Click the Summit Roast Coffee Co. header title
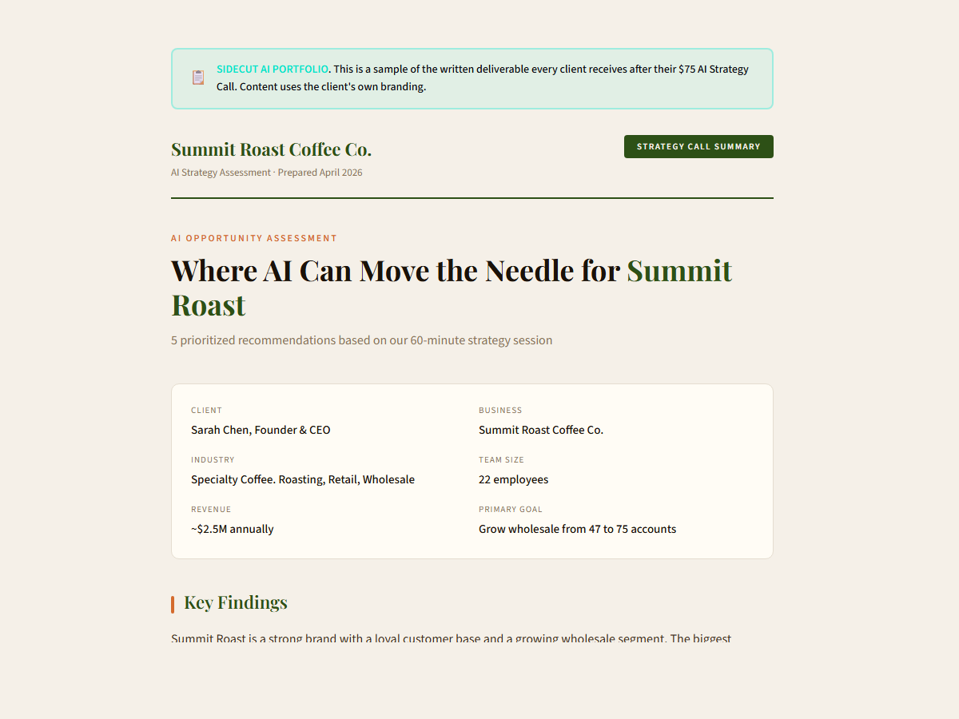This screenshot has height=719, width=959. tap(271, 149)
